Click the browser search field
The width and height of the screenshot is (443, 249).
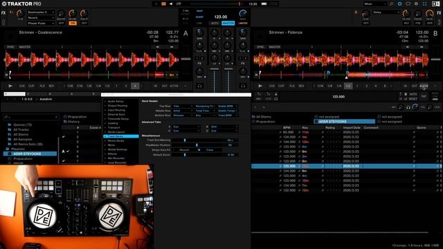pyautogui.click(x=31, y=117)
